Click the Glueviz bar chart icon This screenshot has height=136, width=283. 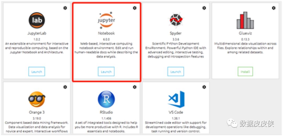tap(245, 20)
